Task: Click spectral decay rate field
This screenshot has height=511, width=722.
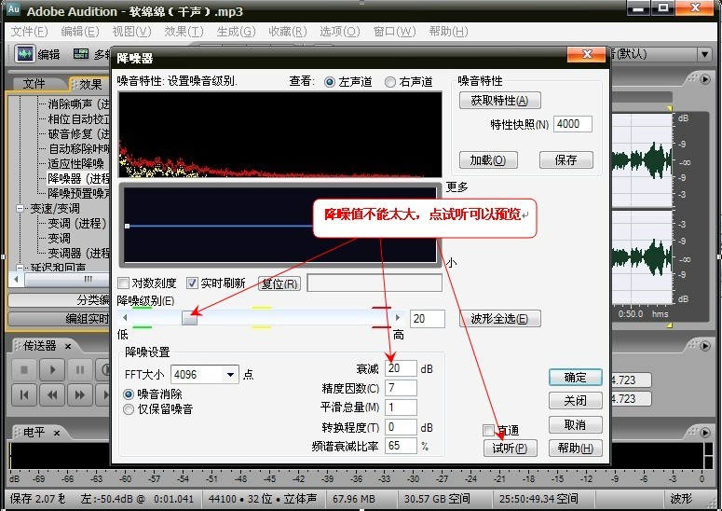Action: tap(401, 446)
